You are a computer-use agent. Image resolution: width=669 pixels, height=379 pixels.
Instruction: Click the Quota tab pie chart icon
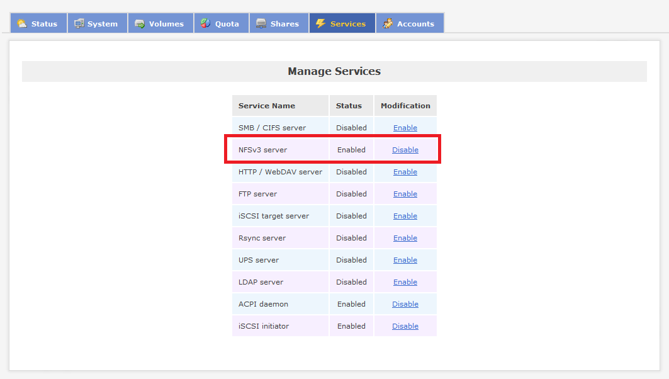(205, 23)
